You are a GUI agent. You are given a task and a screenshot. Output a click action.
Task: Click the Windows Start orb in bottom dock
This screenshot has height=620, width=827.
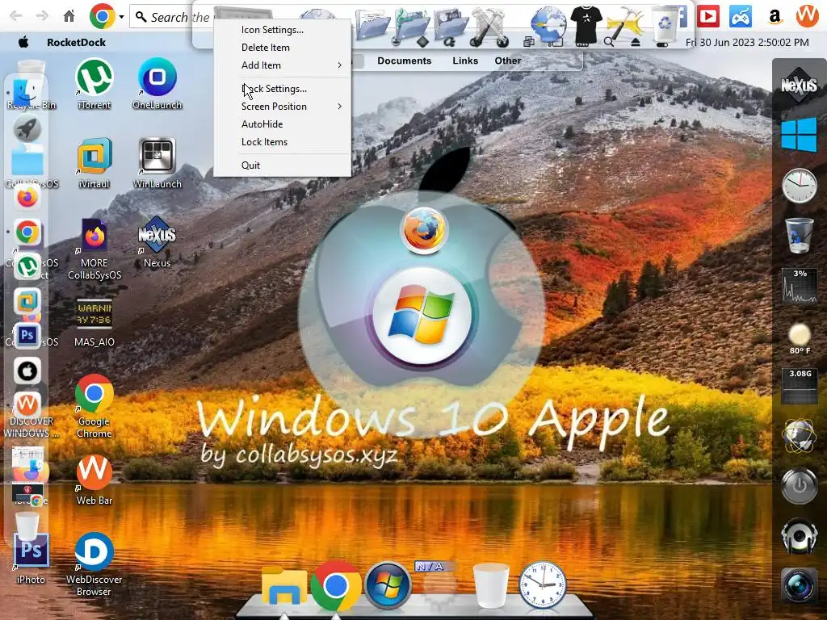click(388, 585)
